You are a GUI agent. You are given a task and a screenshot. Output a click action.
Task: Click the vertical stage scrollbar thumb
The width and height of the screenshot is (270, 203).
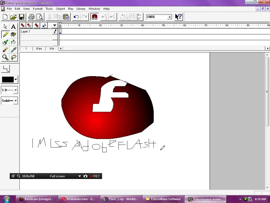click(x=267, y=92)
